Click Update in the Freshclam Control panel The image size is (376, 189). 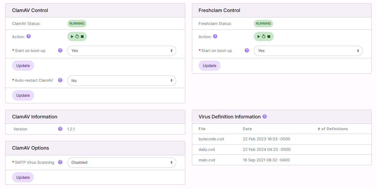click(x=209, y=66)
